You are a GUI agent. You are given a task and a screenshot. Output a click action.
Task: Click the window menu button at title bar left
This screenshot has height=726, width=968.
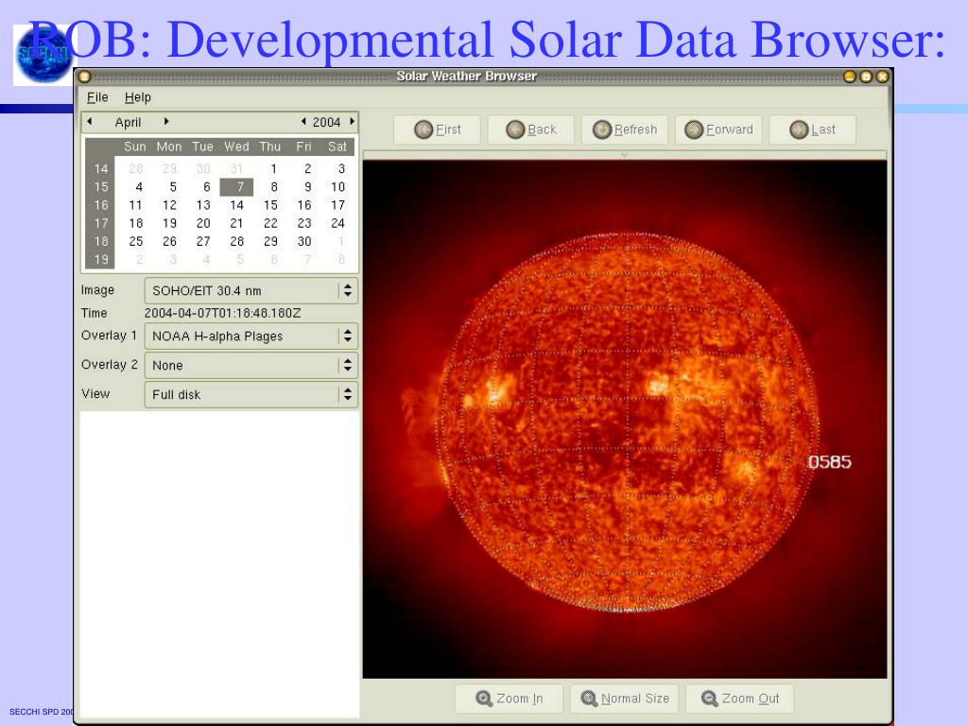(84, 77)
